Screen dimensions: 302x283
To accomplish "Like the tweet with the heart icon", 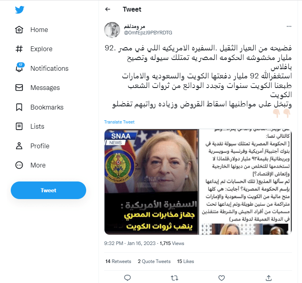I will 221,278.
